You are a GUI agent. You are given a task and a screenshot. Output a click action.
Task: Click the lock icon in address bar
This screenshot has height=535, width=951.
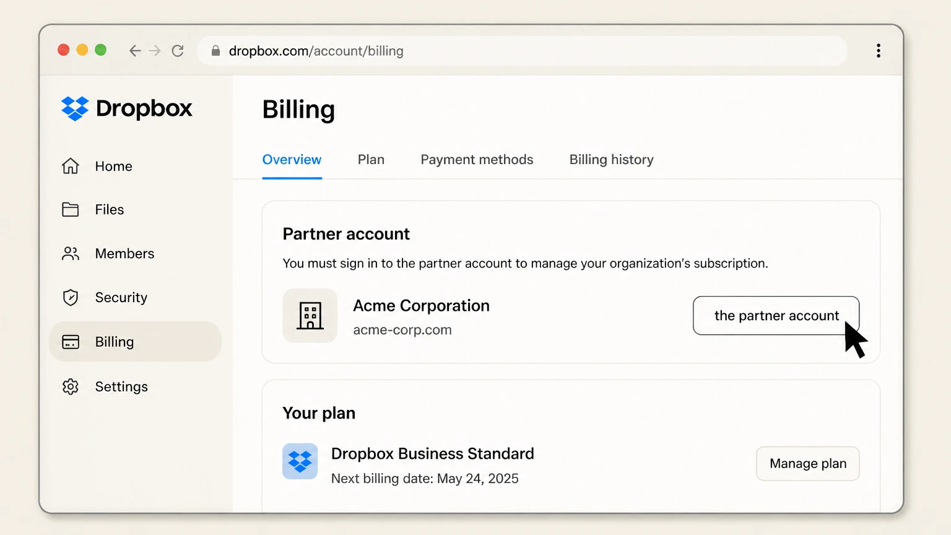[215, 51]
